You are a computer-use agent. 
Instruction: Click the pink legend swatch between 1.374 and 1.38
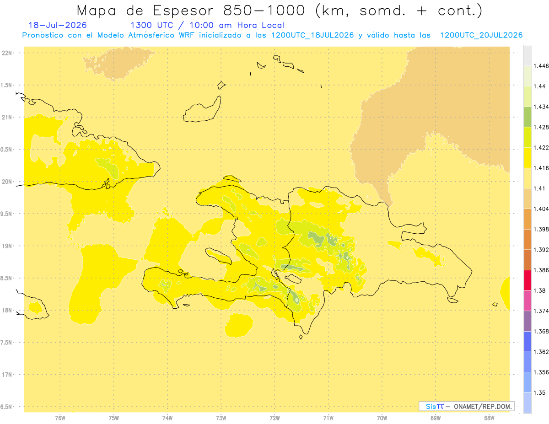(x=527, y=301)
